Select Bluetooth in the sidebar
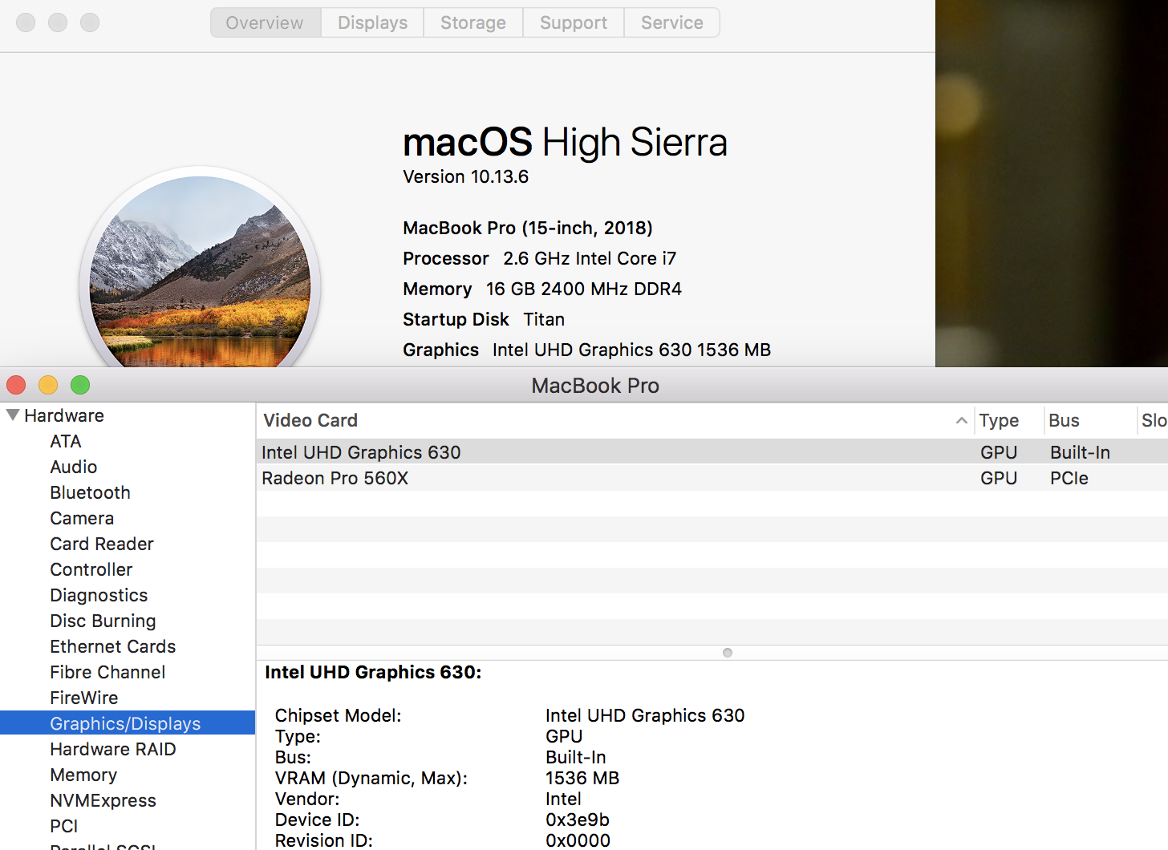Viewport: 1168px width, 850px height. (90, 492)
